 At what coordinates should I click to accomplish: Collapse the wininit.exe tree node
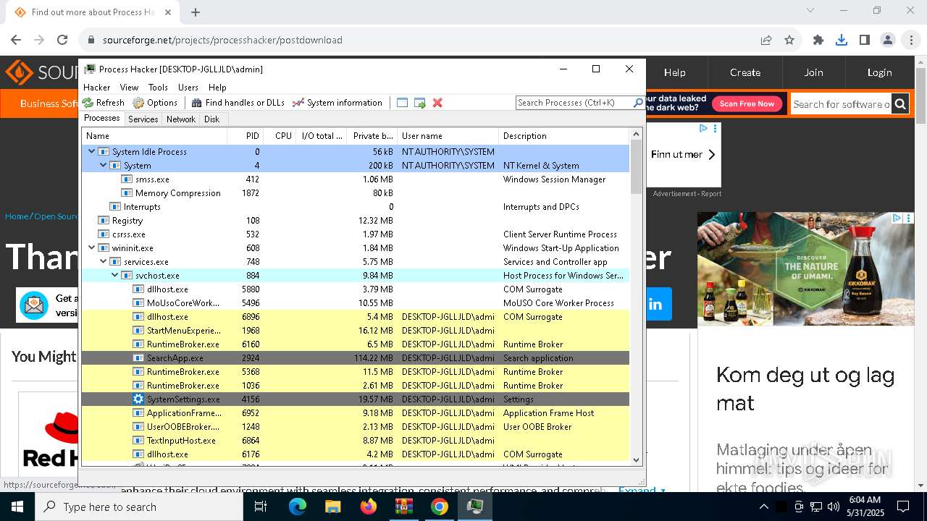coord(92,247)
